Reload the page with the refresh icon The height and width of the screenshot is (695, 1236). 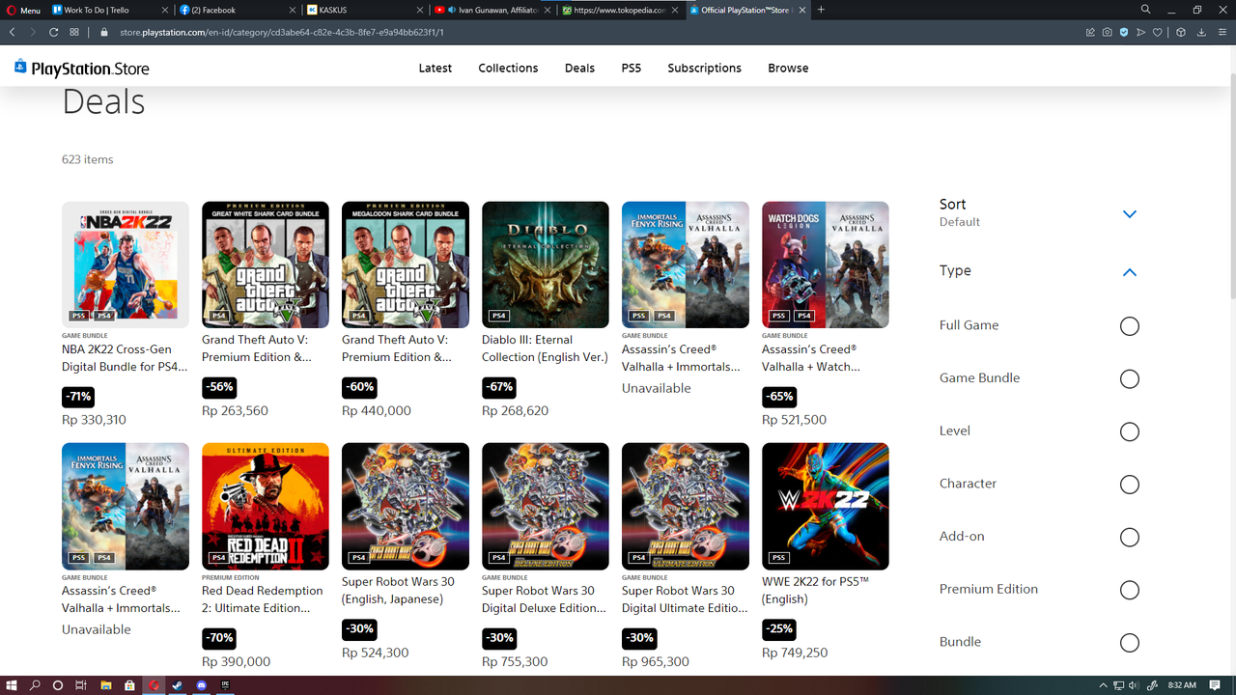[x=53, y=32]
